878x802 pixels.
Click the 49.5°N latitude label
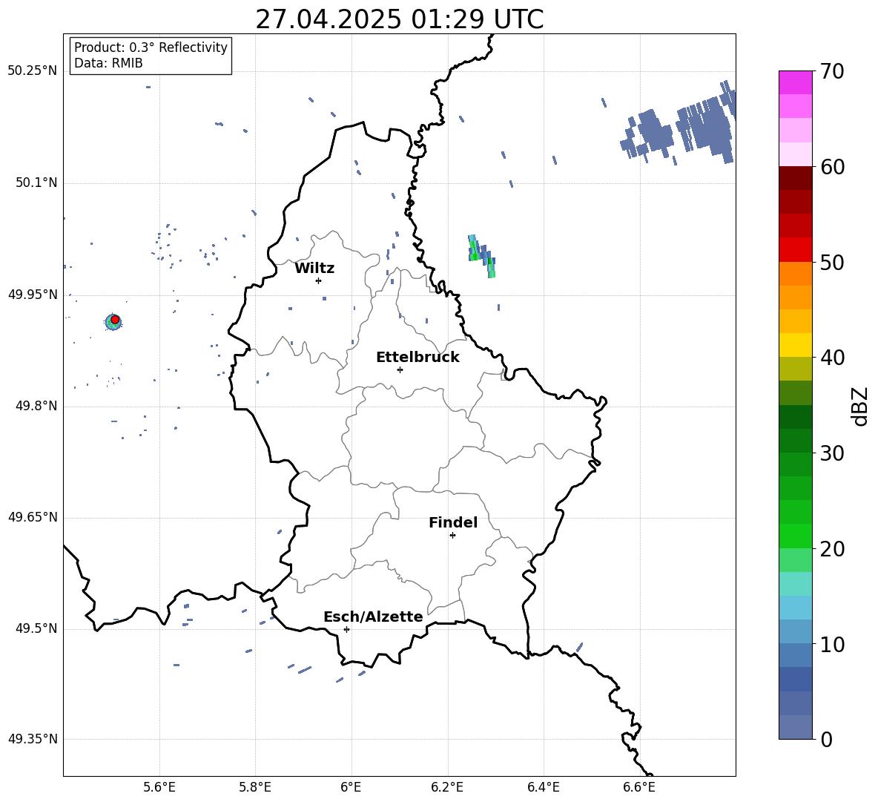point(36,628)
